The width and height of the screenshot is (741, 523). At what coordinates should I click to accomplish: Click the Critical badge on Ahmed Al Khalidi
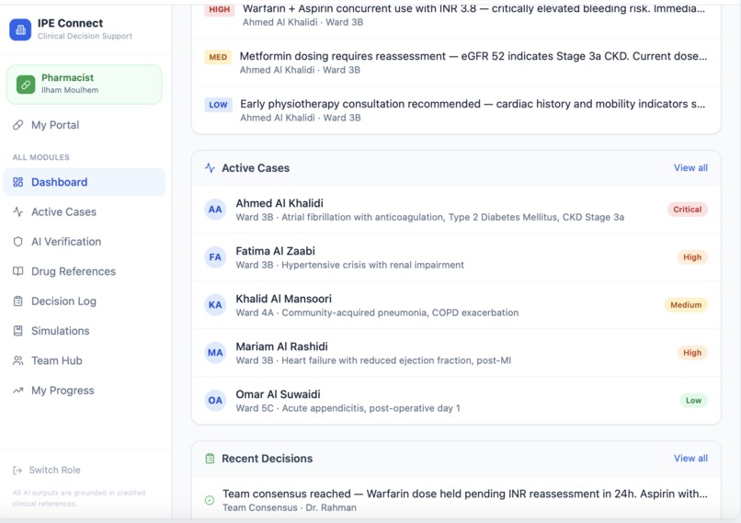point(687,210)
